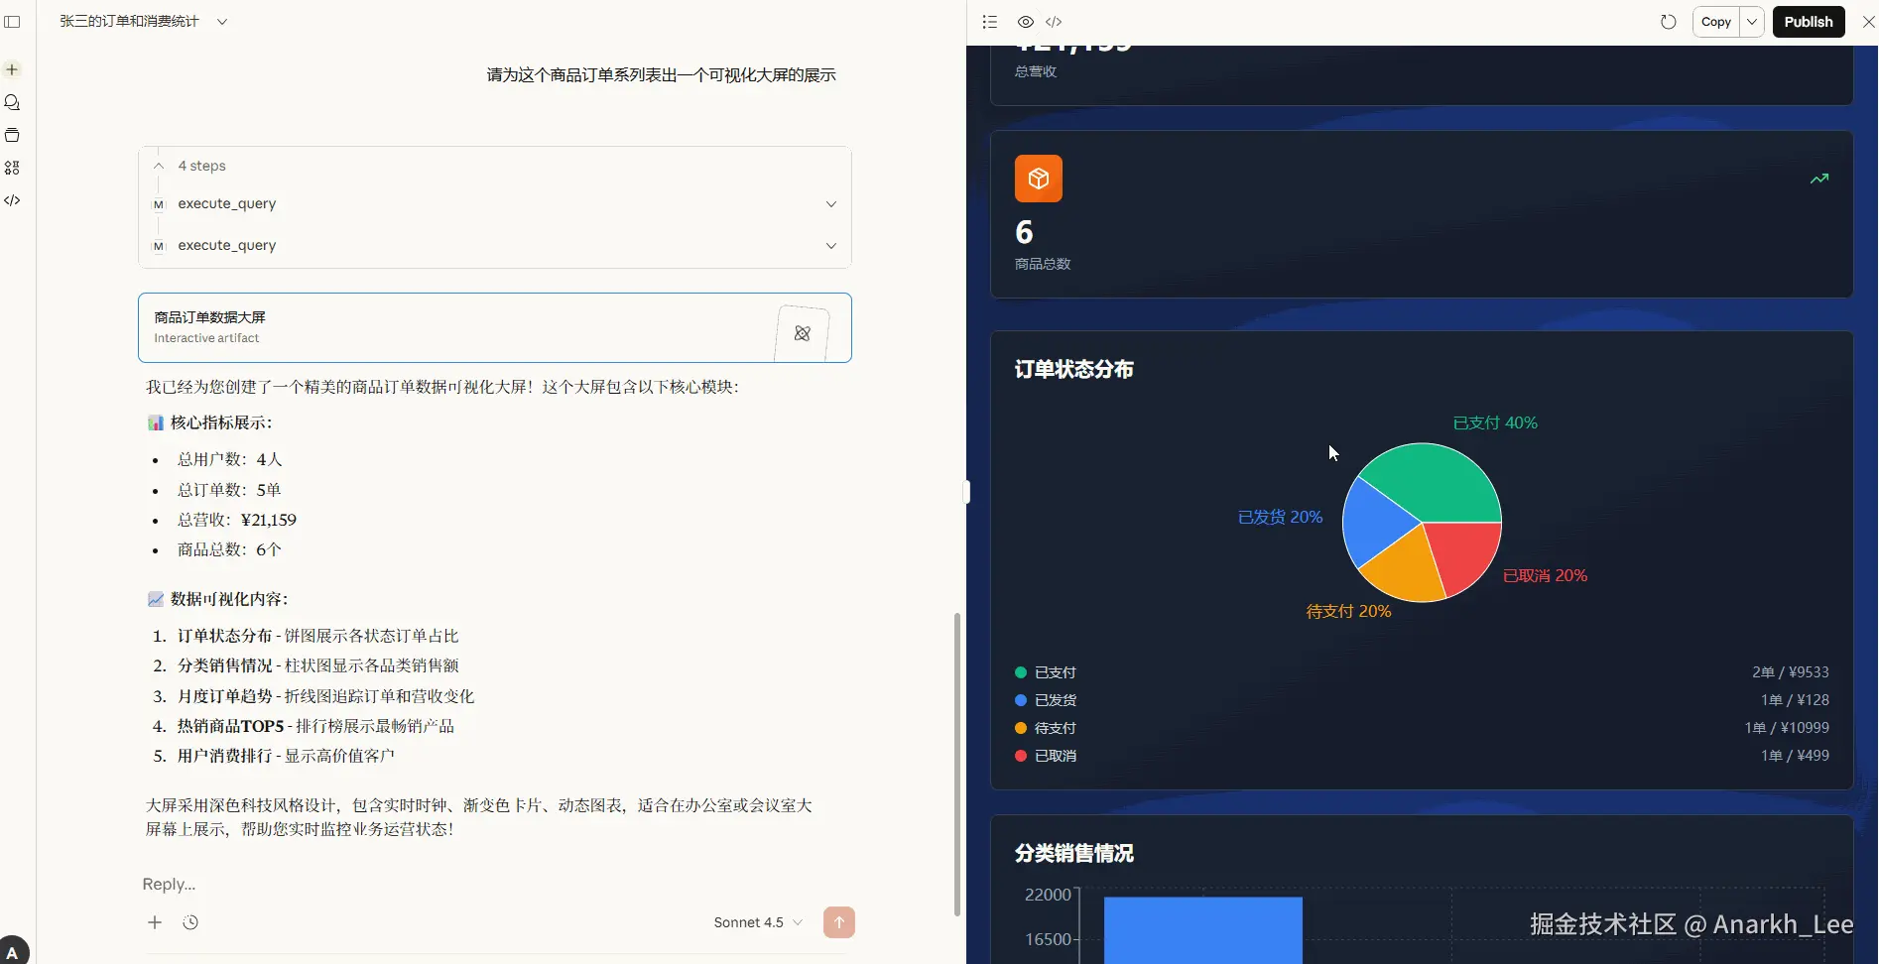
Task: Open the user avatar A menu
Action: point(13,951)
